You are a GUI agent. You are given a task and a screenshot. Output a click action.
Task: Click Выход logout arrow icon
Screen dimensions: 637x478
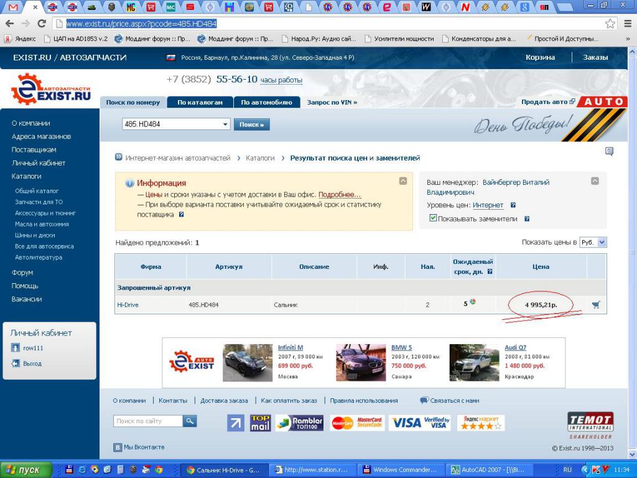[x=16, y=363]
